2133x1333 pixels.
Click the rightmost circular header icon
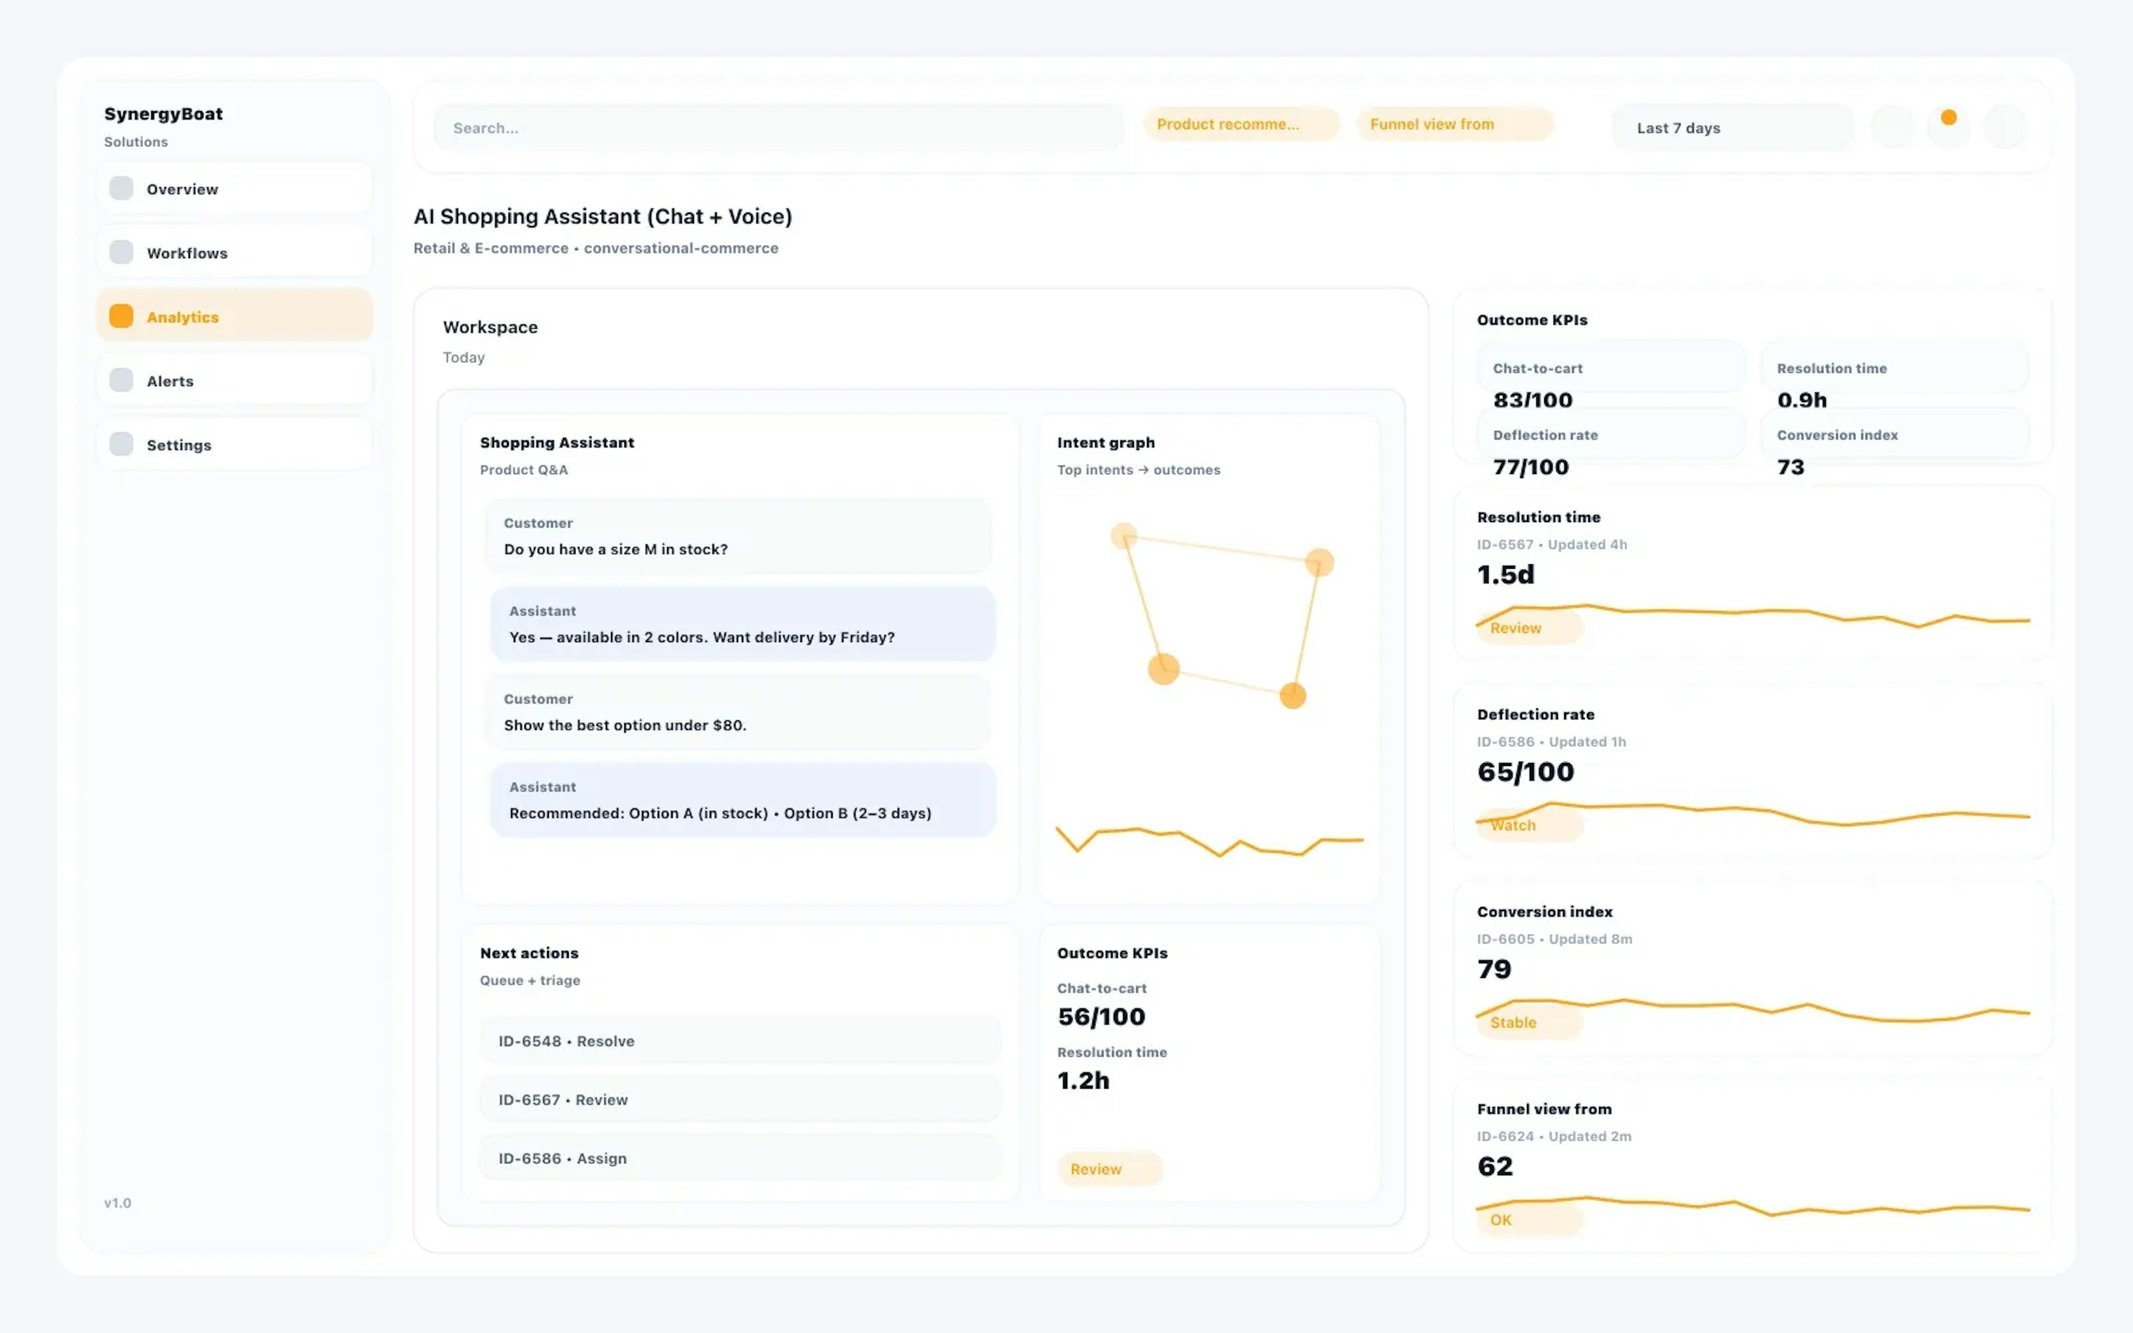[2007, 126]
